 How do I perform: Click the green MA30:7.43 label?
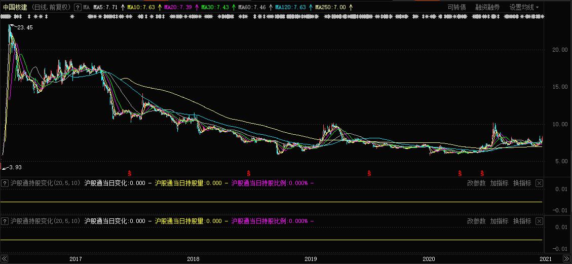(215, 7)
